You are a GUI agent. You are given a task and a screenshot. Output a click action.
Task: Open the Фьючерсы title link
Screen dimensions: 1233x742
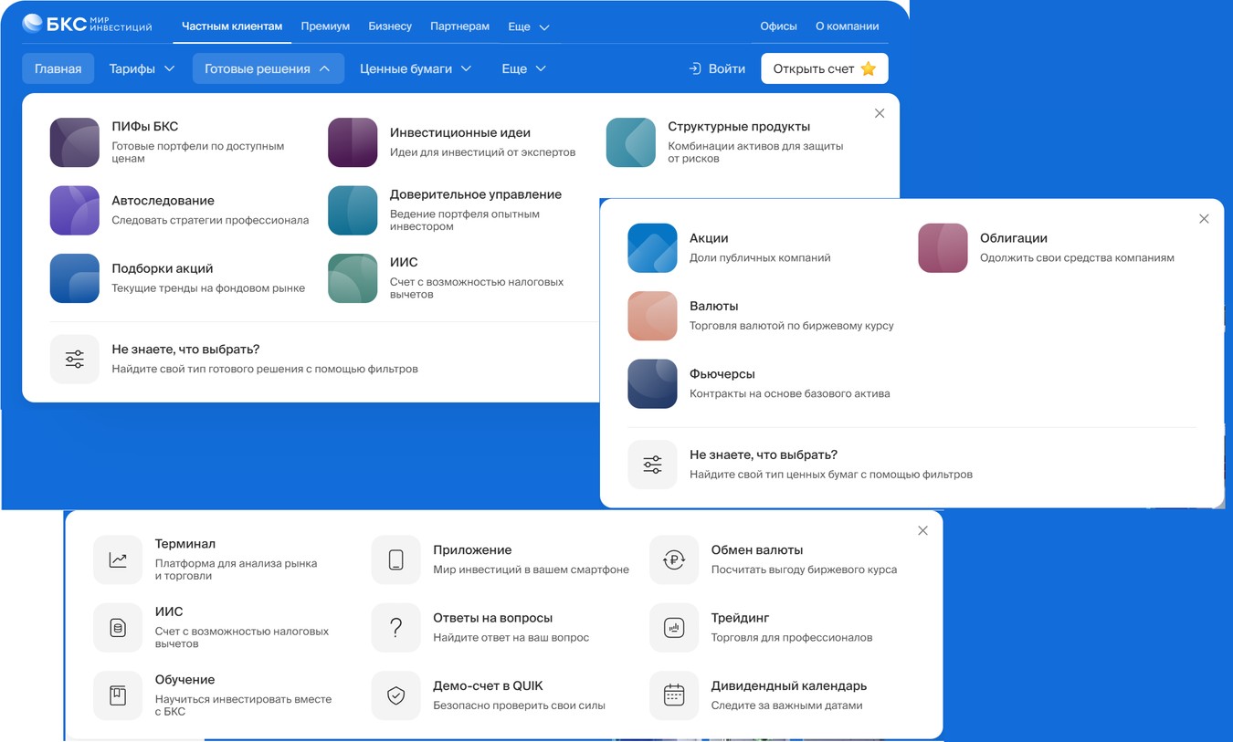pos(722,374)
